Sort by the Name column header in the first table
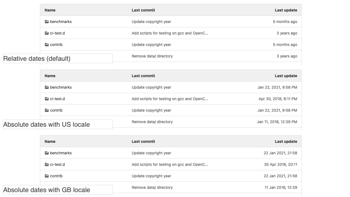350x197 pixels. 50,10
